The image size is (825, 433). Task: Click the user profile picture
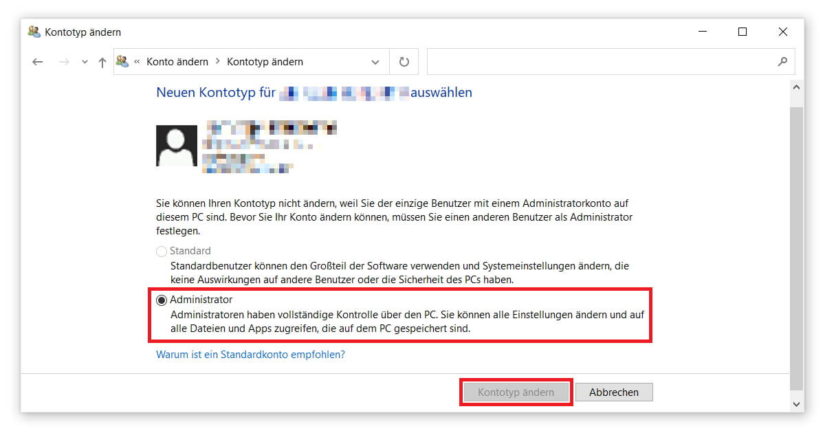click(177, 144)
